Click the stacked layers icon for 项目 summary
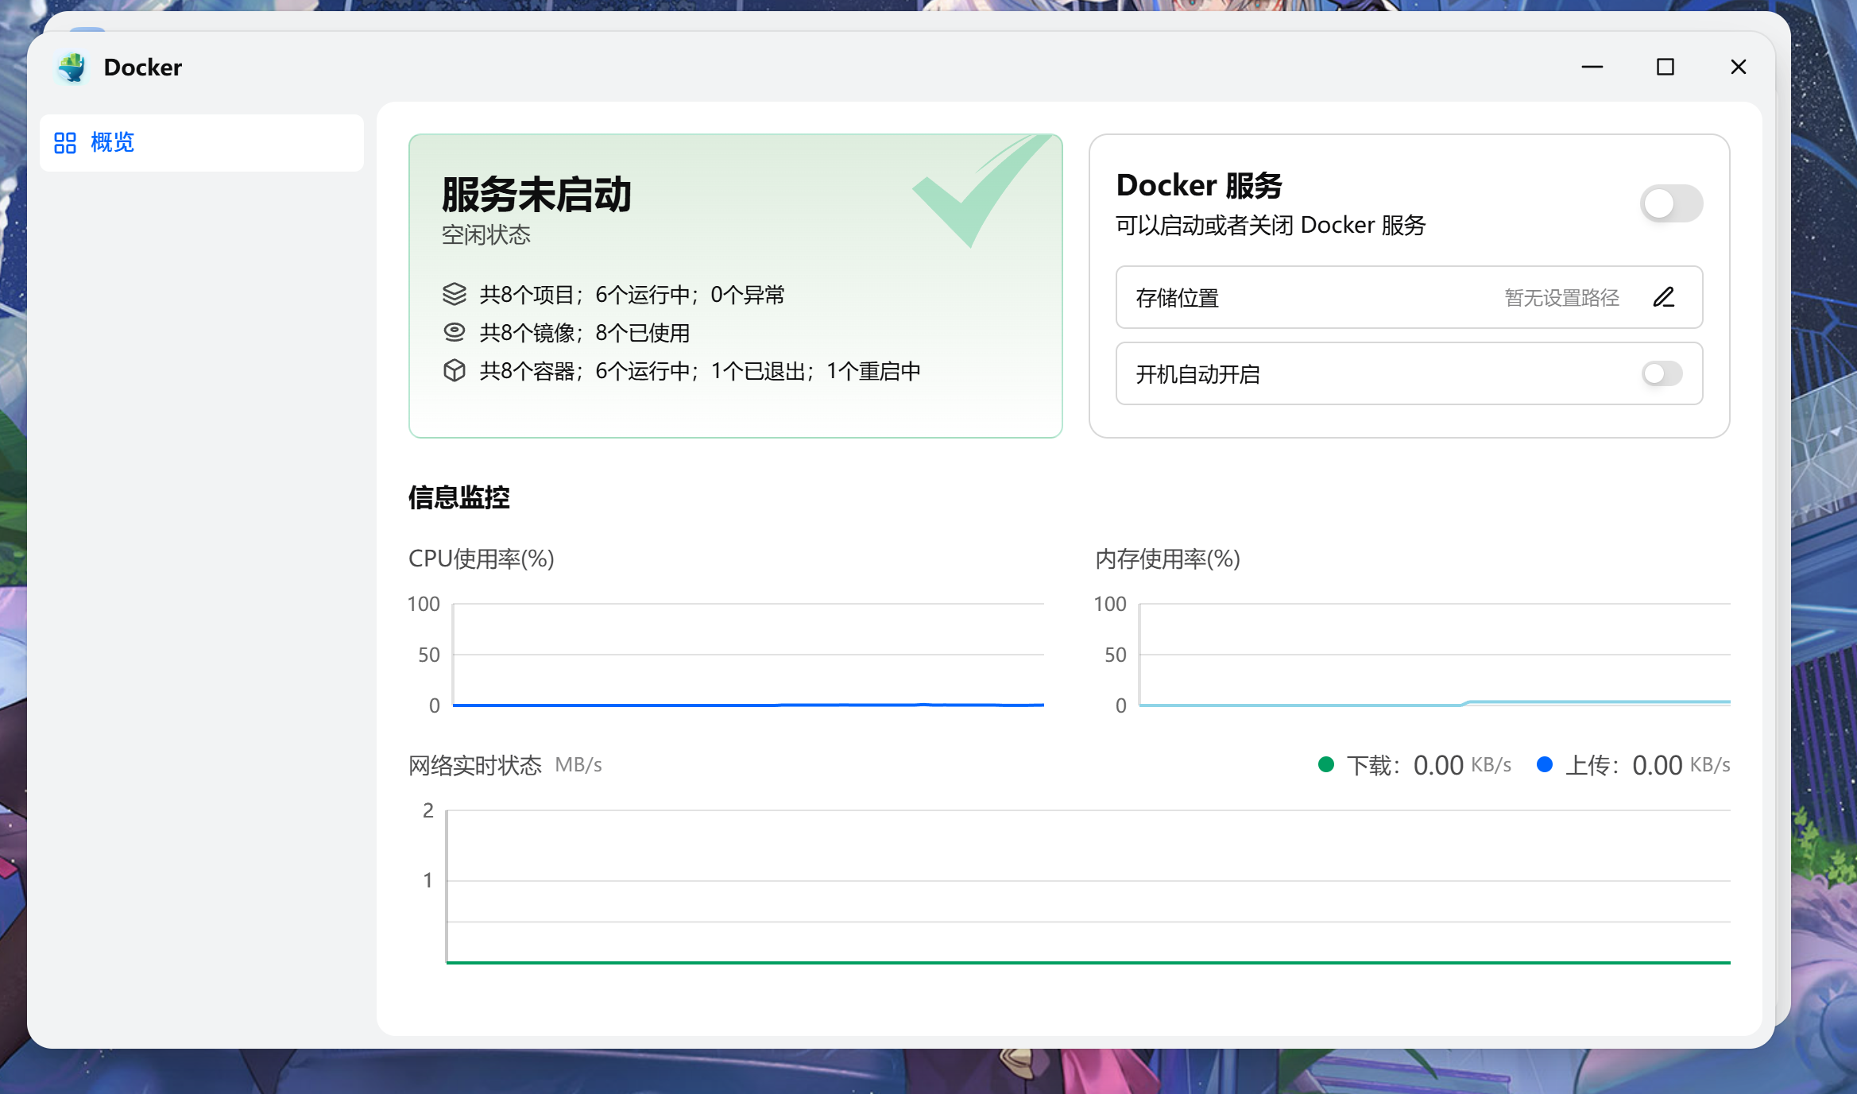1857x1094 pixels. 454,293
